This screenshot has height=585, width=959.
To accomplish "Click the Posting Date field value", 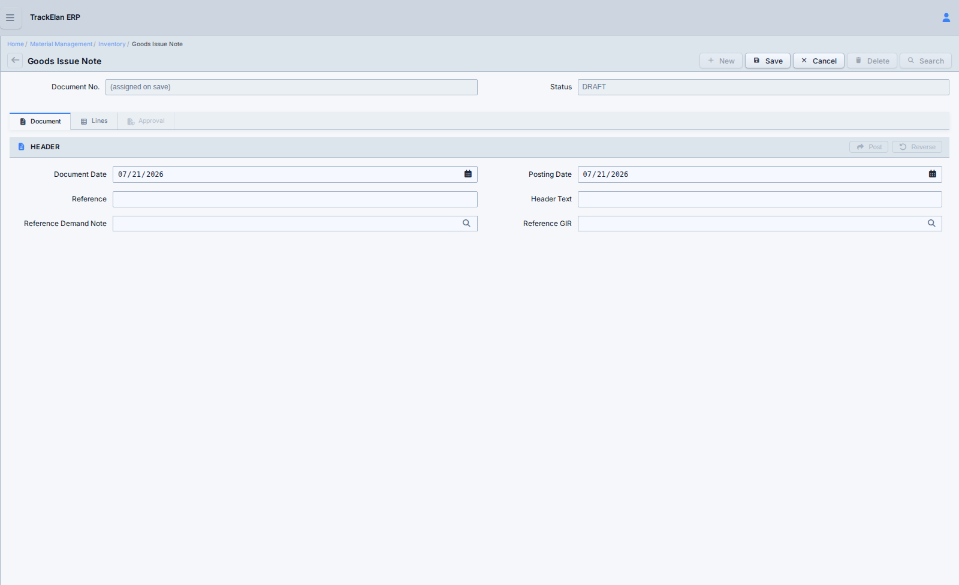I will (605, 174).
